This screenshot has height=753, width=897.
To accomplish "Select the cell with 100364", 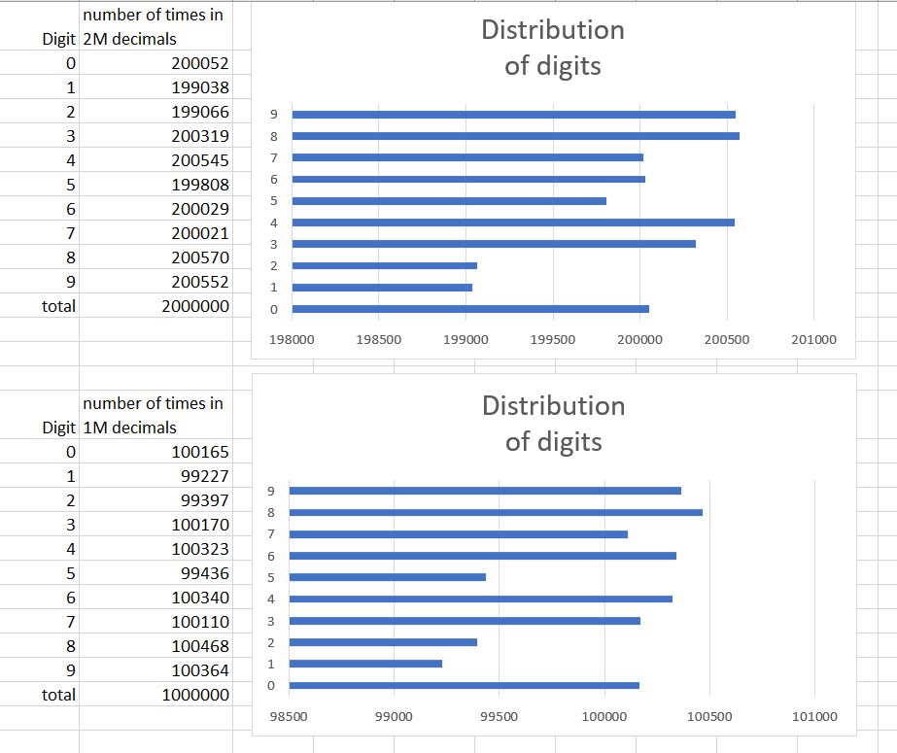I will coord(155,670).
